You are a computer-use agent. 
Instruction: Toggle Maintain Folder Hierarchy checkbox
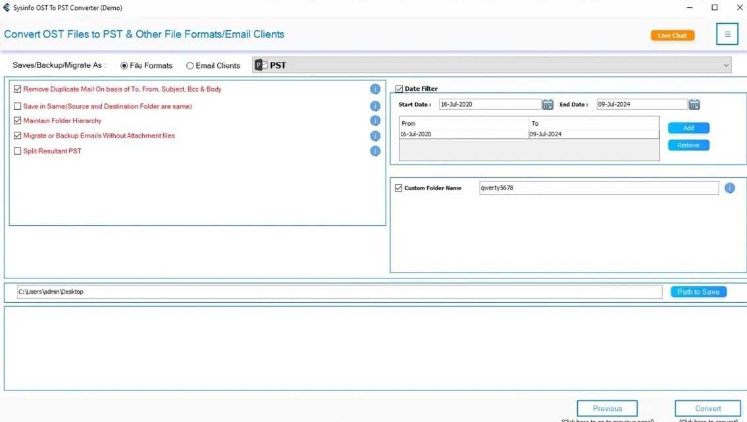(18, 120)
